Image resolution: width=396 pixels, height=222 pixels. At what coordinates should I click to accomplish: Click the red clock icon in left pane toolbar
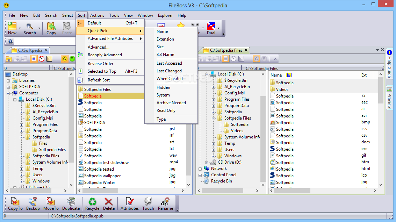(42, 59)
